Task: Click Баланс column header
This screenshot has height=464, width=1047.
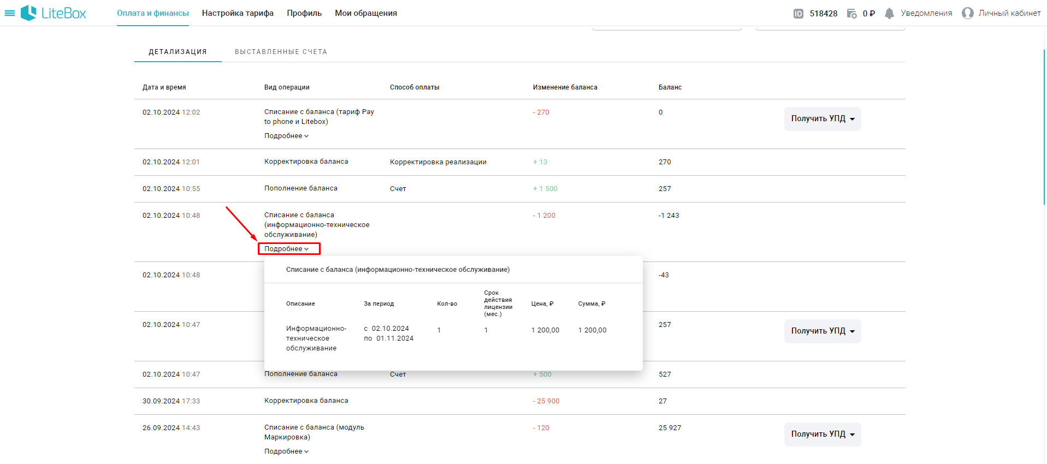Action: point(670,87)
